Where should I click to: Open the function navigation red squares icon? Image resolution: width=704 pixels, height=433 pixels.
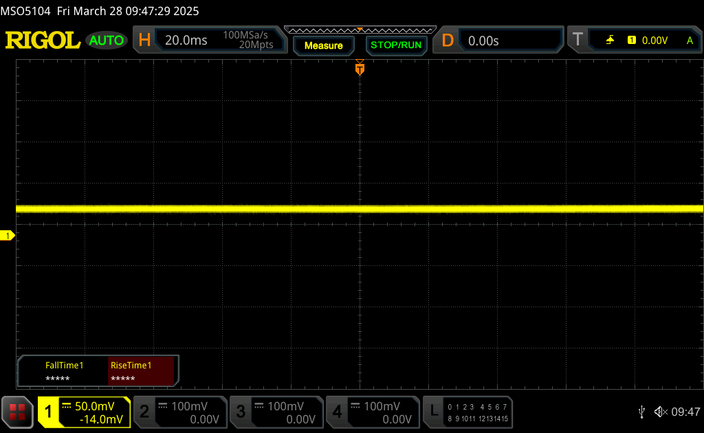click(17, 412)
